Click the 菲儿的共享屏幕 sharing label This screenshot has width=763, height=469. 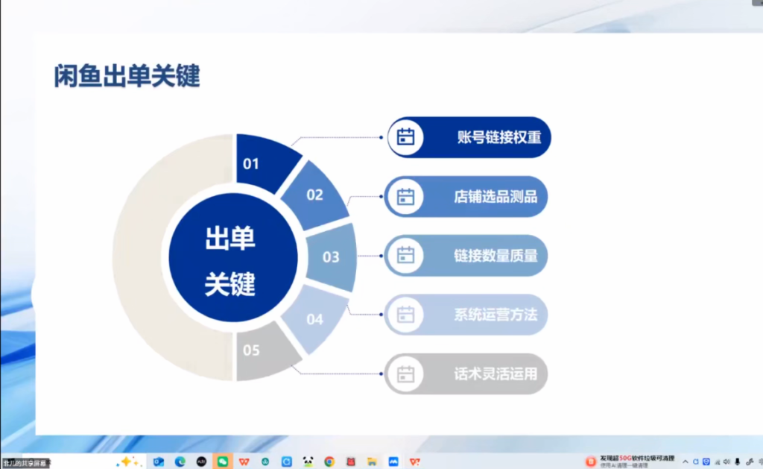point(25,463)
